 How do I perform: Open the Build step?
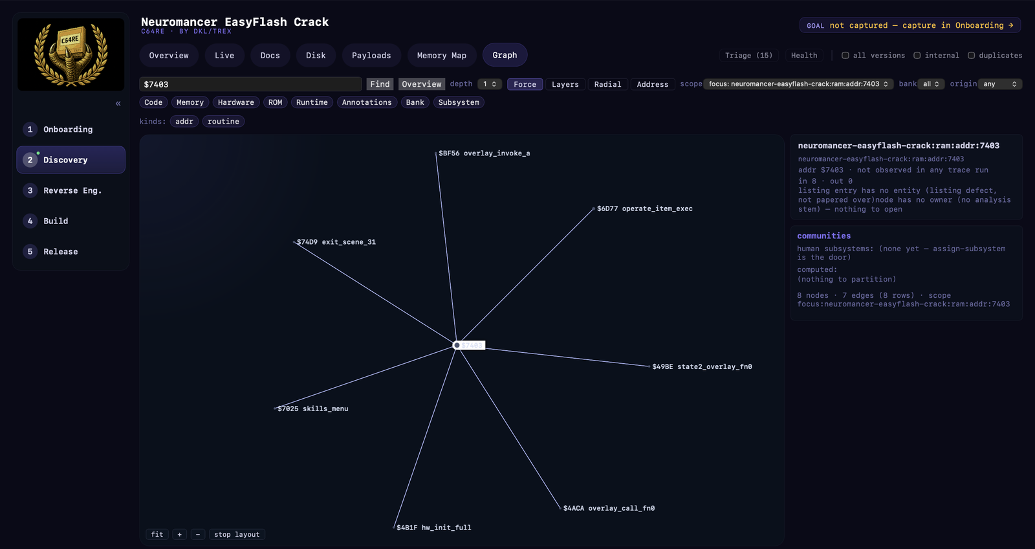tap(71, 221)
